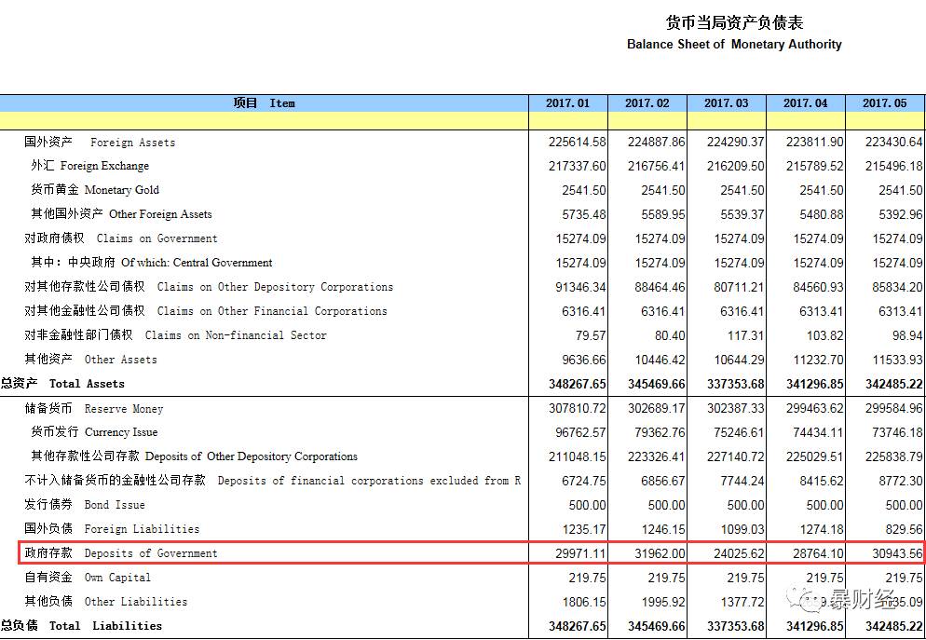The width and height of the screenshot is (926, 640).
Task: Click the 项目 Item header cell
Action: (264, 103)
